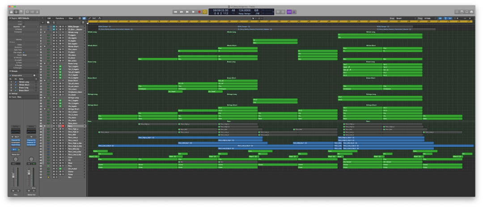Click the tempo 124.0000 display
Screen dimensions: 483x207
pos(245,10)
